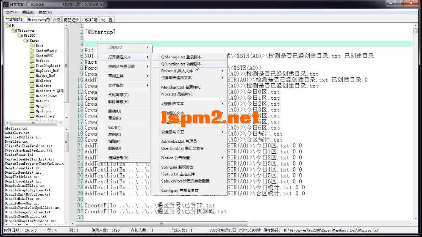The image size is (422, 237).
Task: Click the Boxs folder icon
Action: pos(32,46)
